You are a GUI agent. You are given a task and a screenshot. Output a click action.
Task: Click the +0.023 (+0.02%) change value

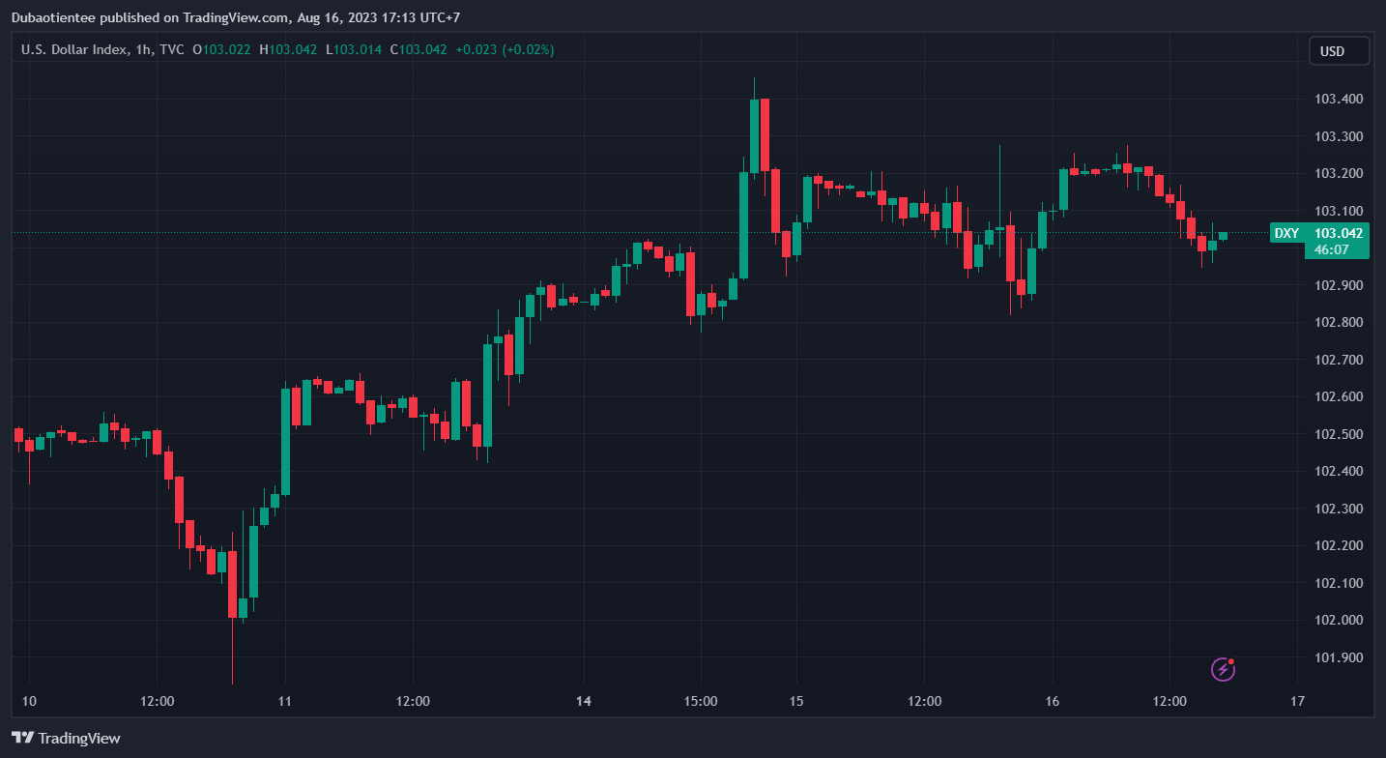505,49
